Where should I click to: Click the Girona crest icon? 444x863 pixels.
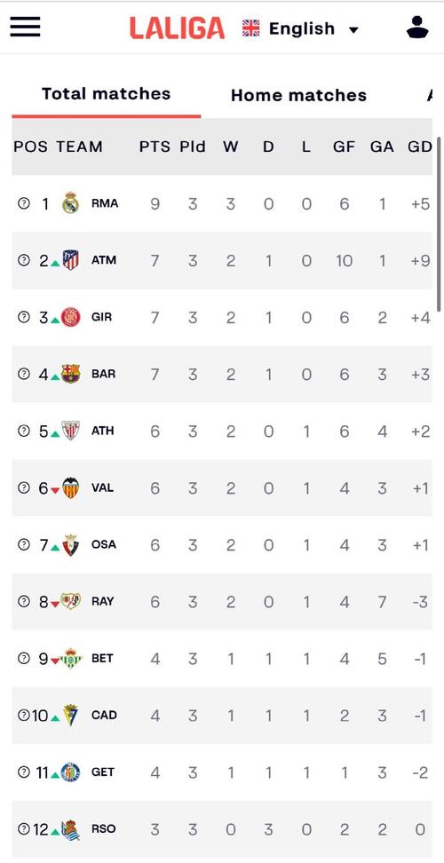pyautogui.click(x=70, y=318)
